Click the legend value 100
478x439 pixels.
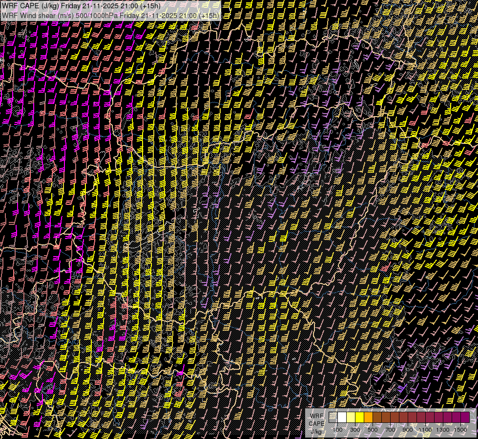click(337, 430)
